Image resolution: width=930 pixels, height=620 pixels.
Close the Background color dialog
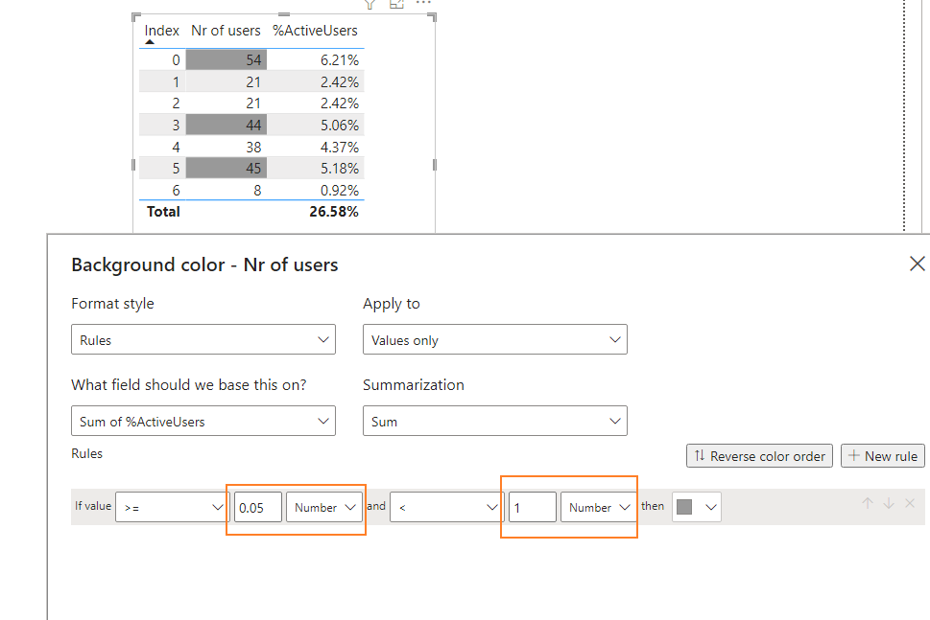point(917,264)
